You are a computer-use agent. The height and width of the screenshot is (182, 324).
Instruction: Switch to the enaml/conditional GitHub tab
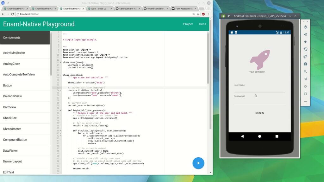pyautogui.click(x=156, y=9)
